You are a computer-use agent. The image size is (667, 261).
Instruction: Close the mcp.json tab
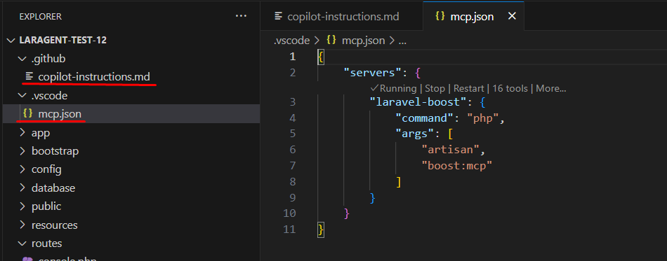[x=512, y=17]
